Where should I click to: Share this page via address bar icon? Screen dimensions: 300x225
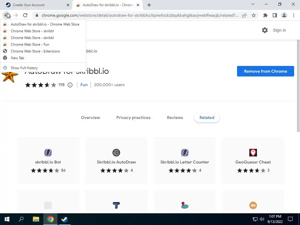tap(244, 15)
